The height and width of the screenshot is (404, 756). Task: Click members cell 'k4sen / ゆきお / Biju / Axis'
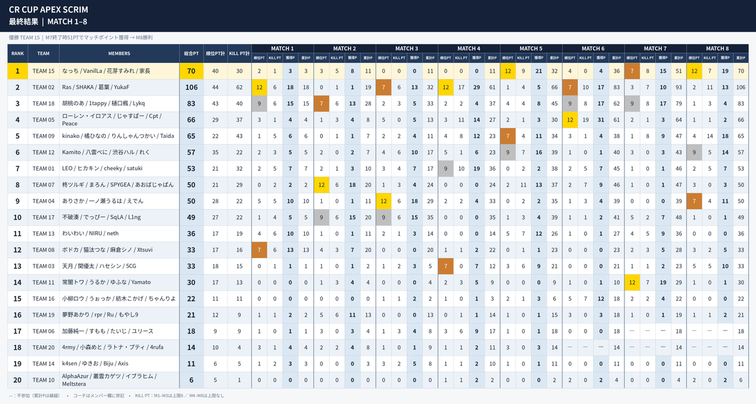pos(119,364)
